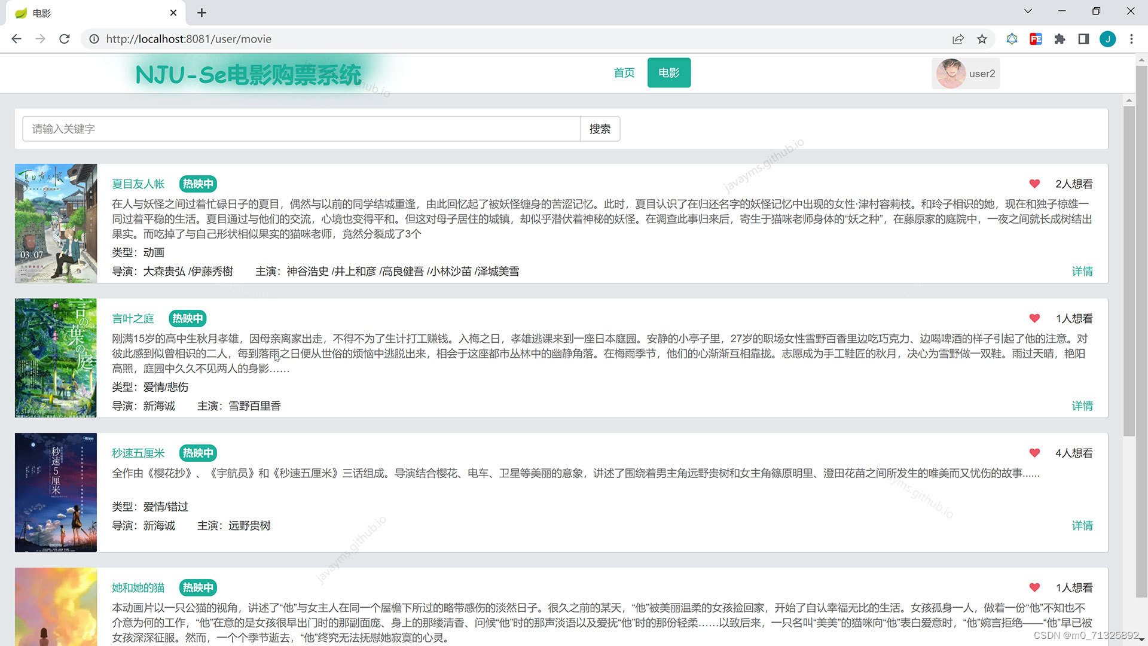
Task: Open Chrome three-dot menu
Action: (1131, 39)
